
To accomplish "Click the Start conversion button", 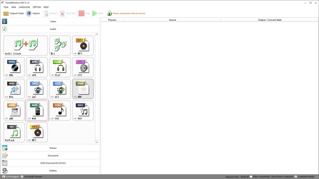I will (98, 13).
